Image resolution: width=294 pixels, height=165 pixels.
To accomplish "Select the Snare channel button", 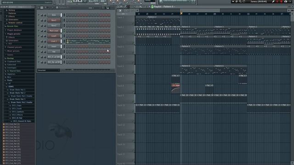I will tap(54, 46).
